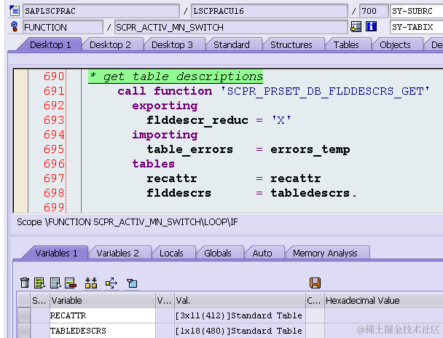Screen dimensions: 443x338
Task: Switch to the Standard tab
Action: (232, 45)
